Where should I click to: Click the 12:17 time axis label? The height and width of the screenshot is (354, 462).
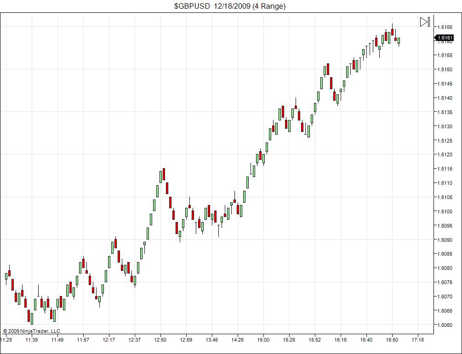(x=109, y=340)
